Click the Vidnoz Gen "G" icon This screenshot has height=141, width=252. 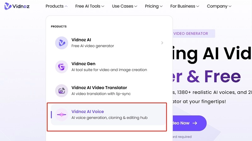61,67
